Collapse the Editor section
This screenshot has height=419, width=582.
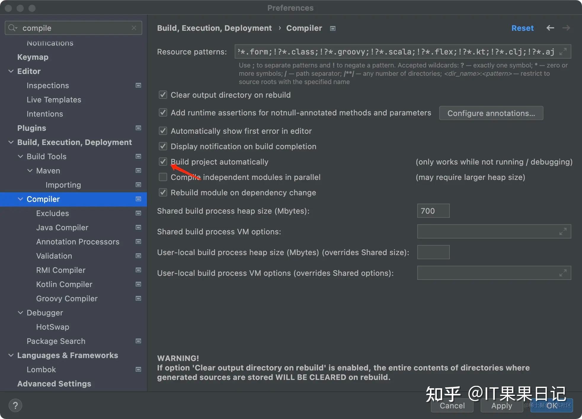11,71
